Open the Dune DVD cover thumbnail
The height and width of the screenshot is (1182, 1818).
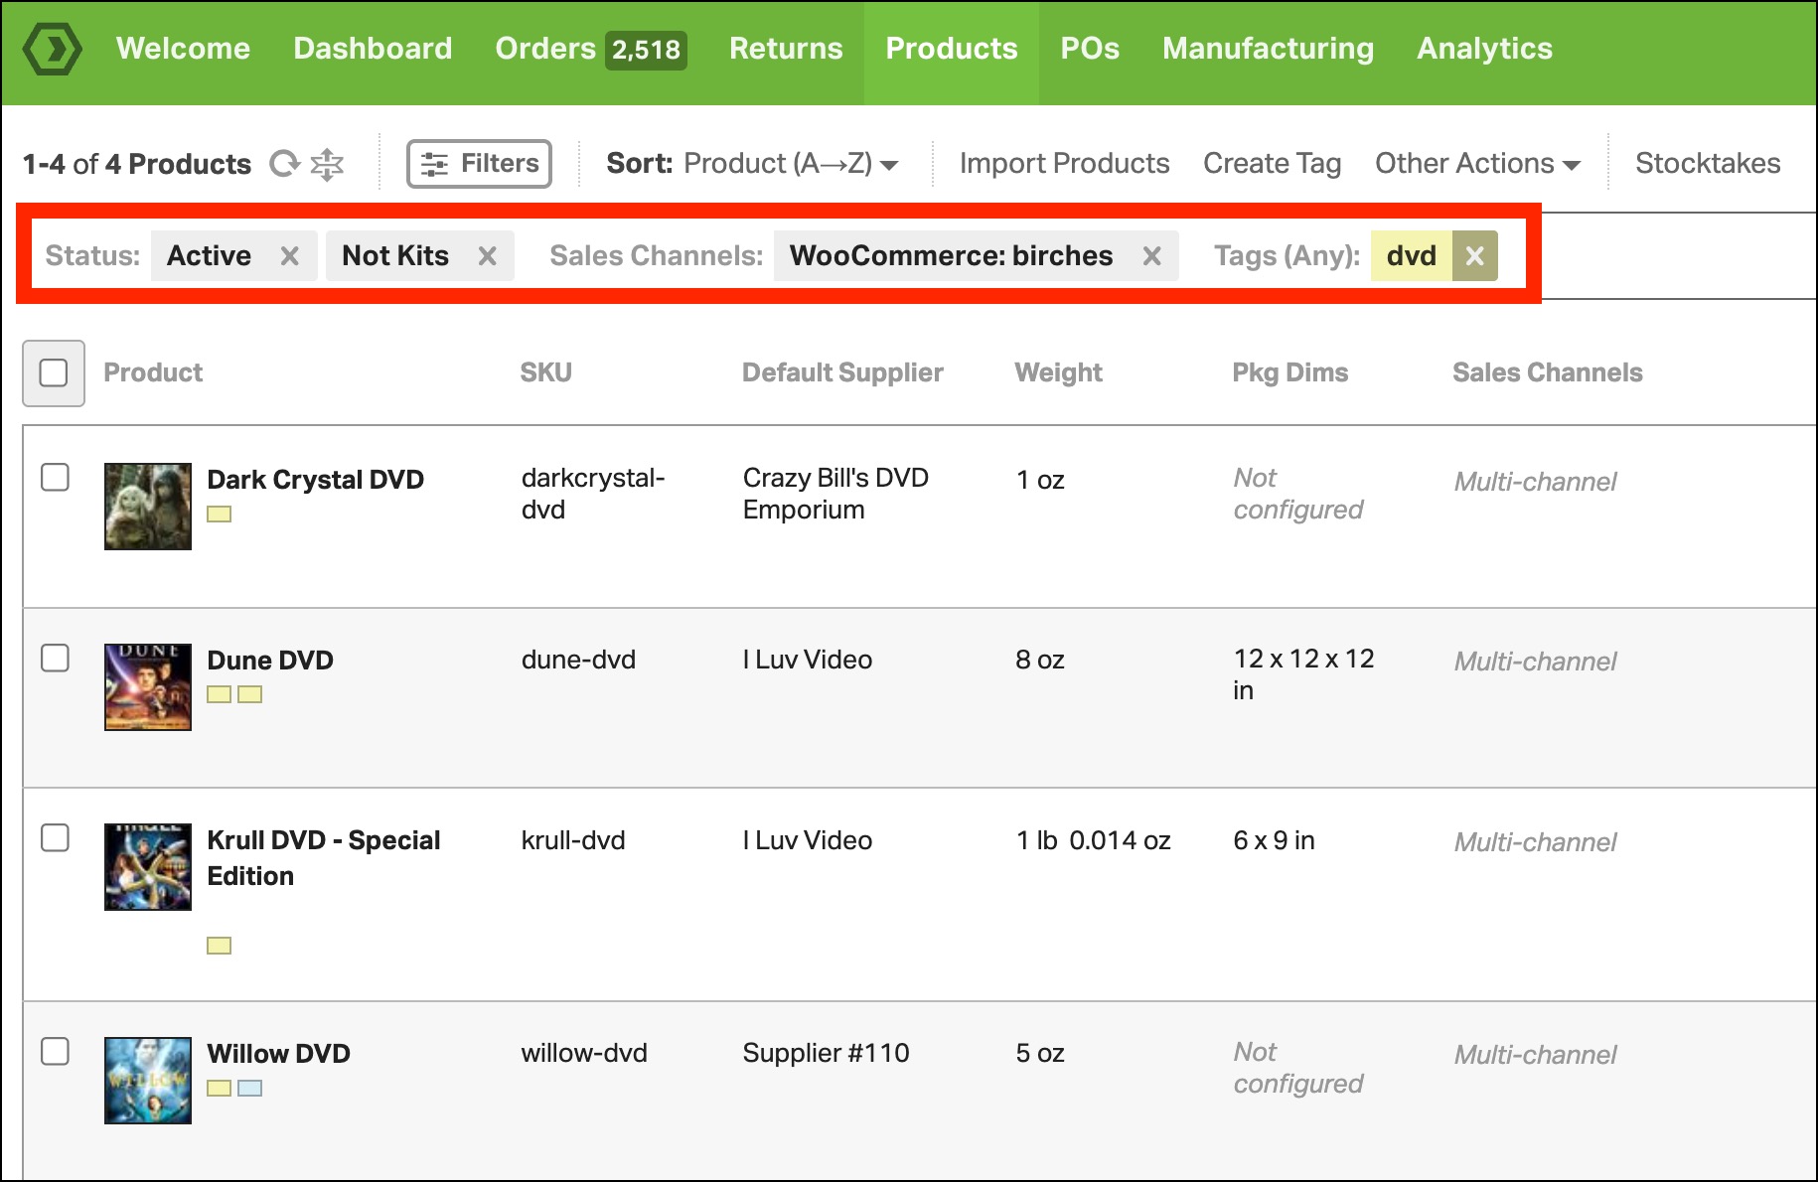pyautogui.click(x=148, y=687)
